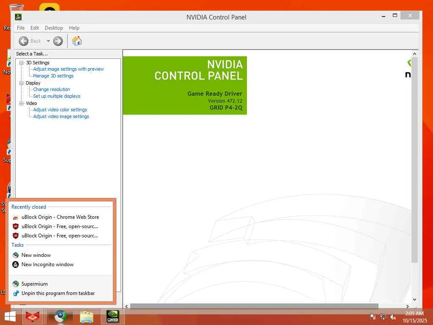This screenshot has height=325, width=433.
Task: Select the Display label in tree
Action: pos(33,83)
